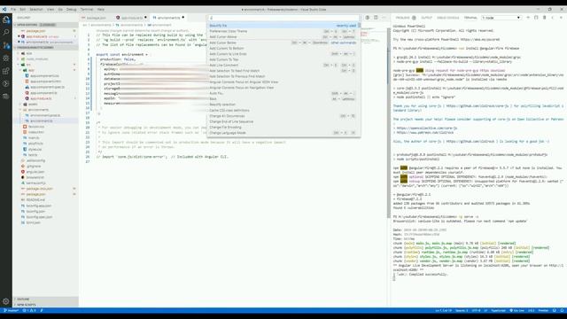Image resolution: width=567 pixels, height=319 pixels.
Task: Open the Explorer view in activity bar
Action: [x=6, y=19]
